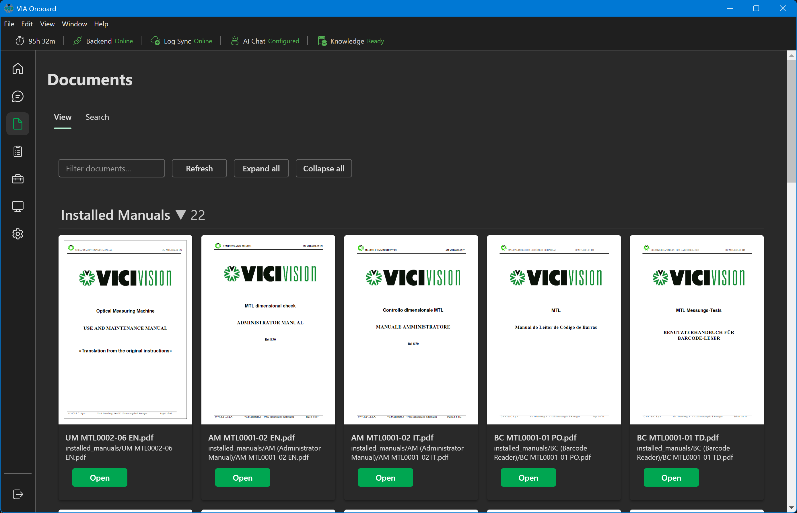
Task: Open the Home sidebar icon
Action: pyautogui.click(x=18, y=68)
